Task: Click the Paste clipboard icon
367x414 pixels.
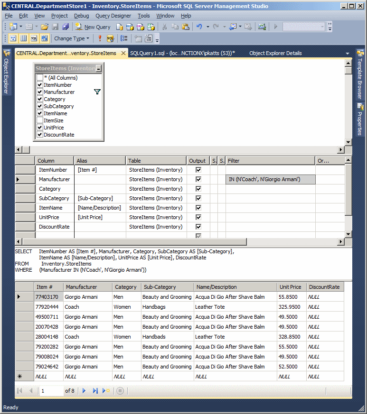Action: (186, 27)
